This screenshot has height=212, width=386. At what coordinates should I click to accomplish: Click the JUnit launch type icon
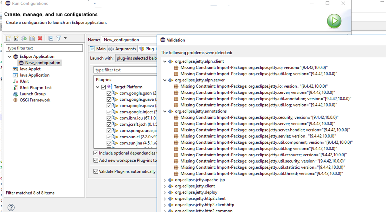(x=15, y=81)
